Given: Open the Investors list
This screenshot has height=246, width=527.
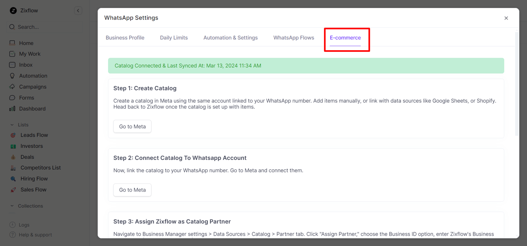Looking at the screenshot, I should tap(31, 146).
